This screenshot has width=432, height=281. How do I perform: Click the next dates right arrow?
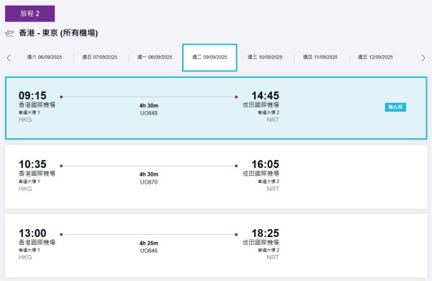[423, 58]
